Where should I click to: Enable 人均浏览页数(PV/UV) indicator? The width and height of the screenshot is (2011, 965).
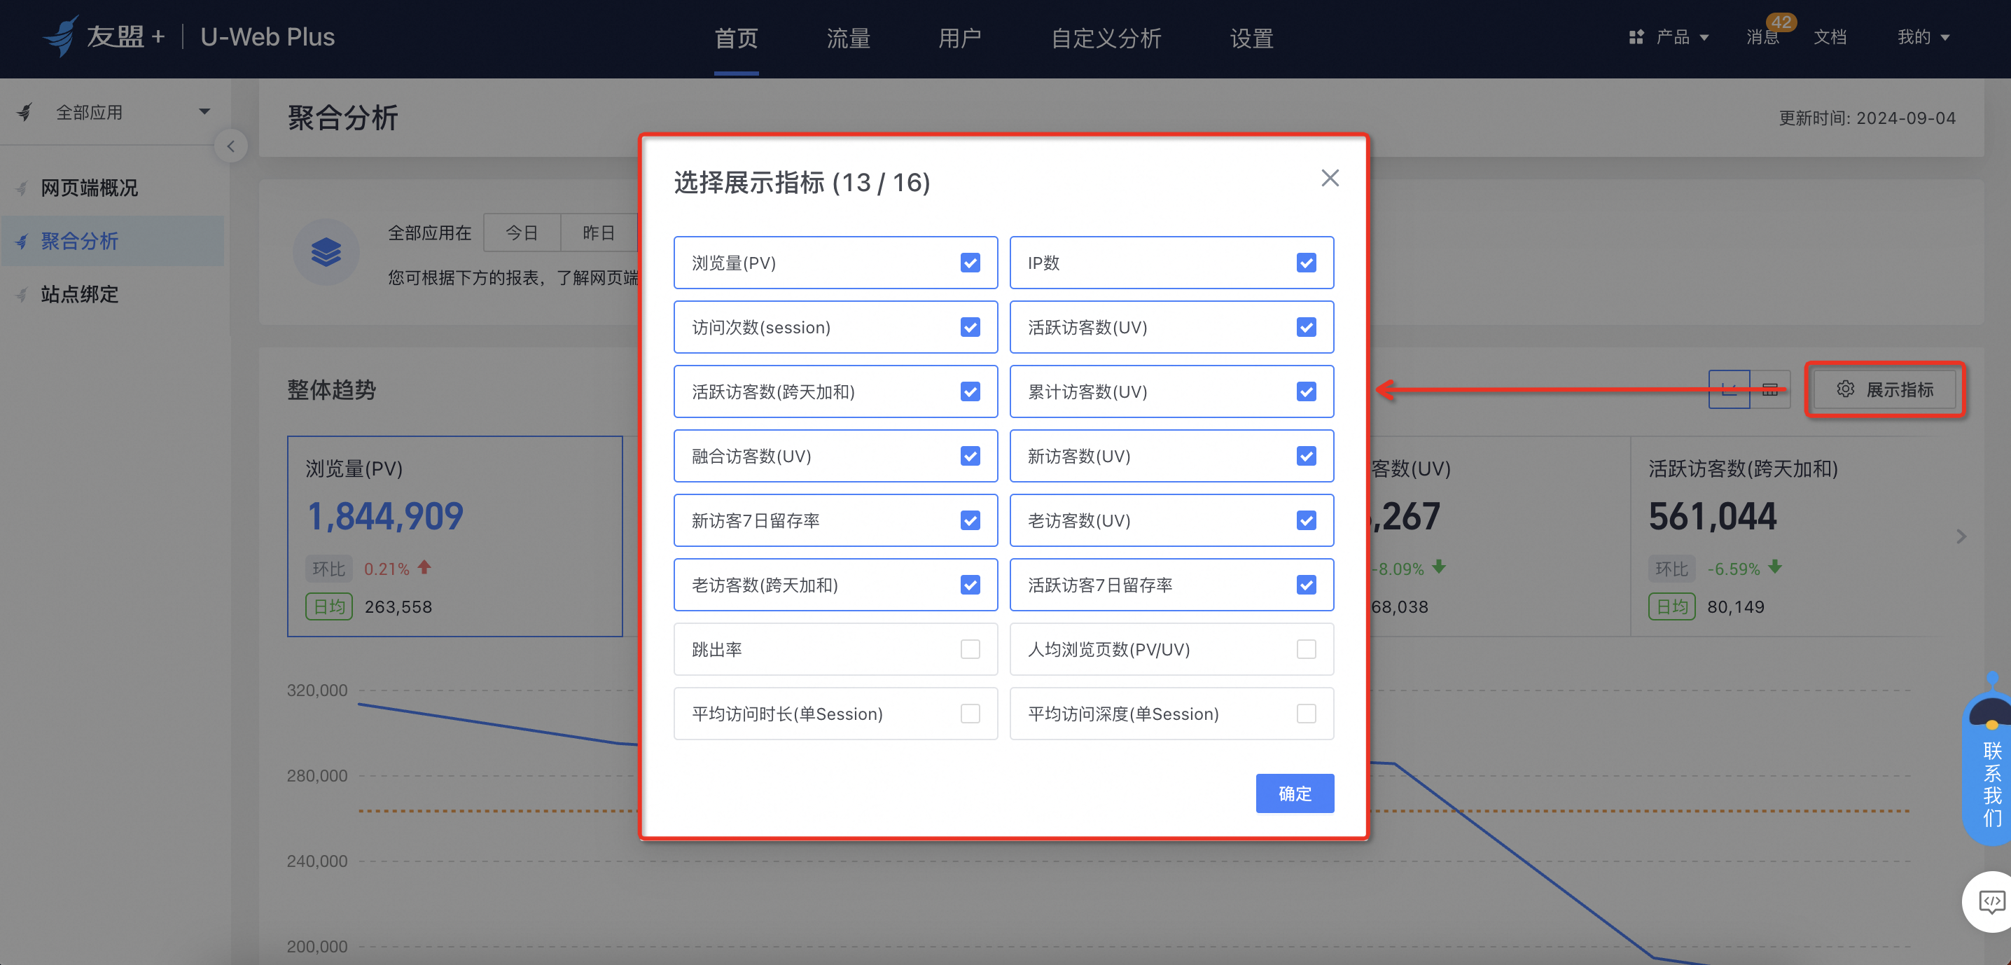pos(1306,650)
